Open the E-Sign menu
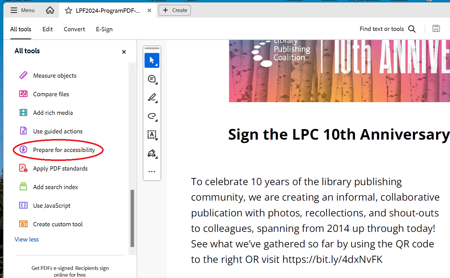Image resolution: width=450 pixels, height=278 pixels. coord(104,29)
